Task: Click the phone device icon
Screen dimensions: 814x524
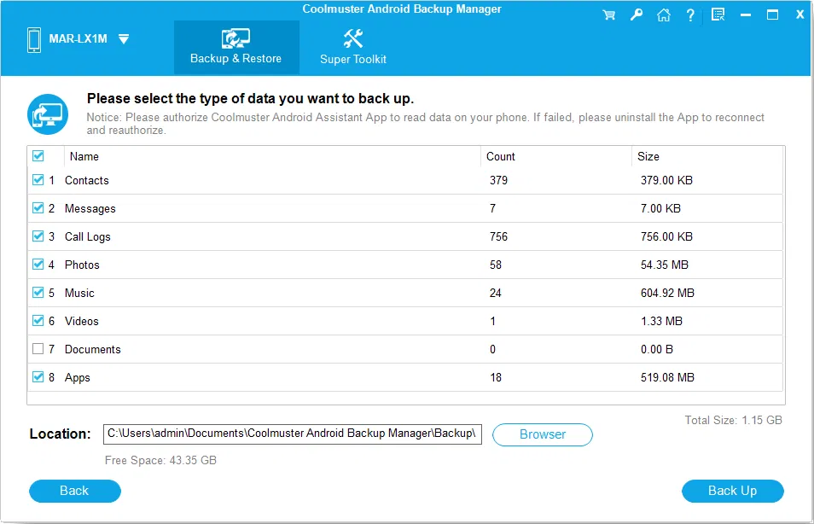Action: click(34, 40)
